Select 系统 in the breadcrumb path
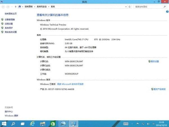This screenshot has height=127, width=169. 53,6
